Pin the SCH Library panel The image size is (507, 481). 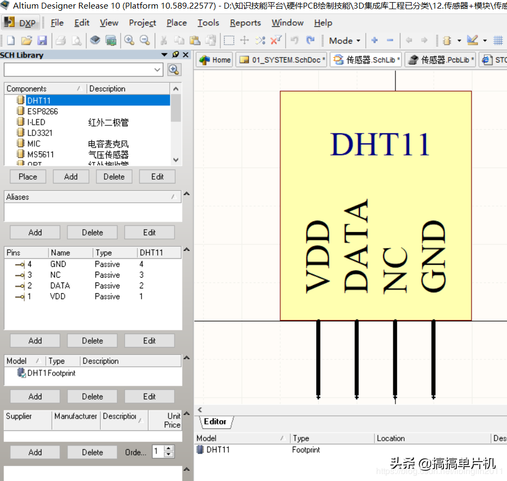pyautogui.click(x=176, y=55)
